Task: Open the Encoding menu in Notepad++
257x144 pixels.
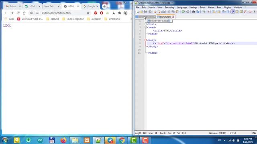Action: point(169,8)
